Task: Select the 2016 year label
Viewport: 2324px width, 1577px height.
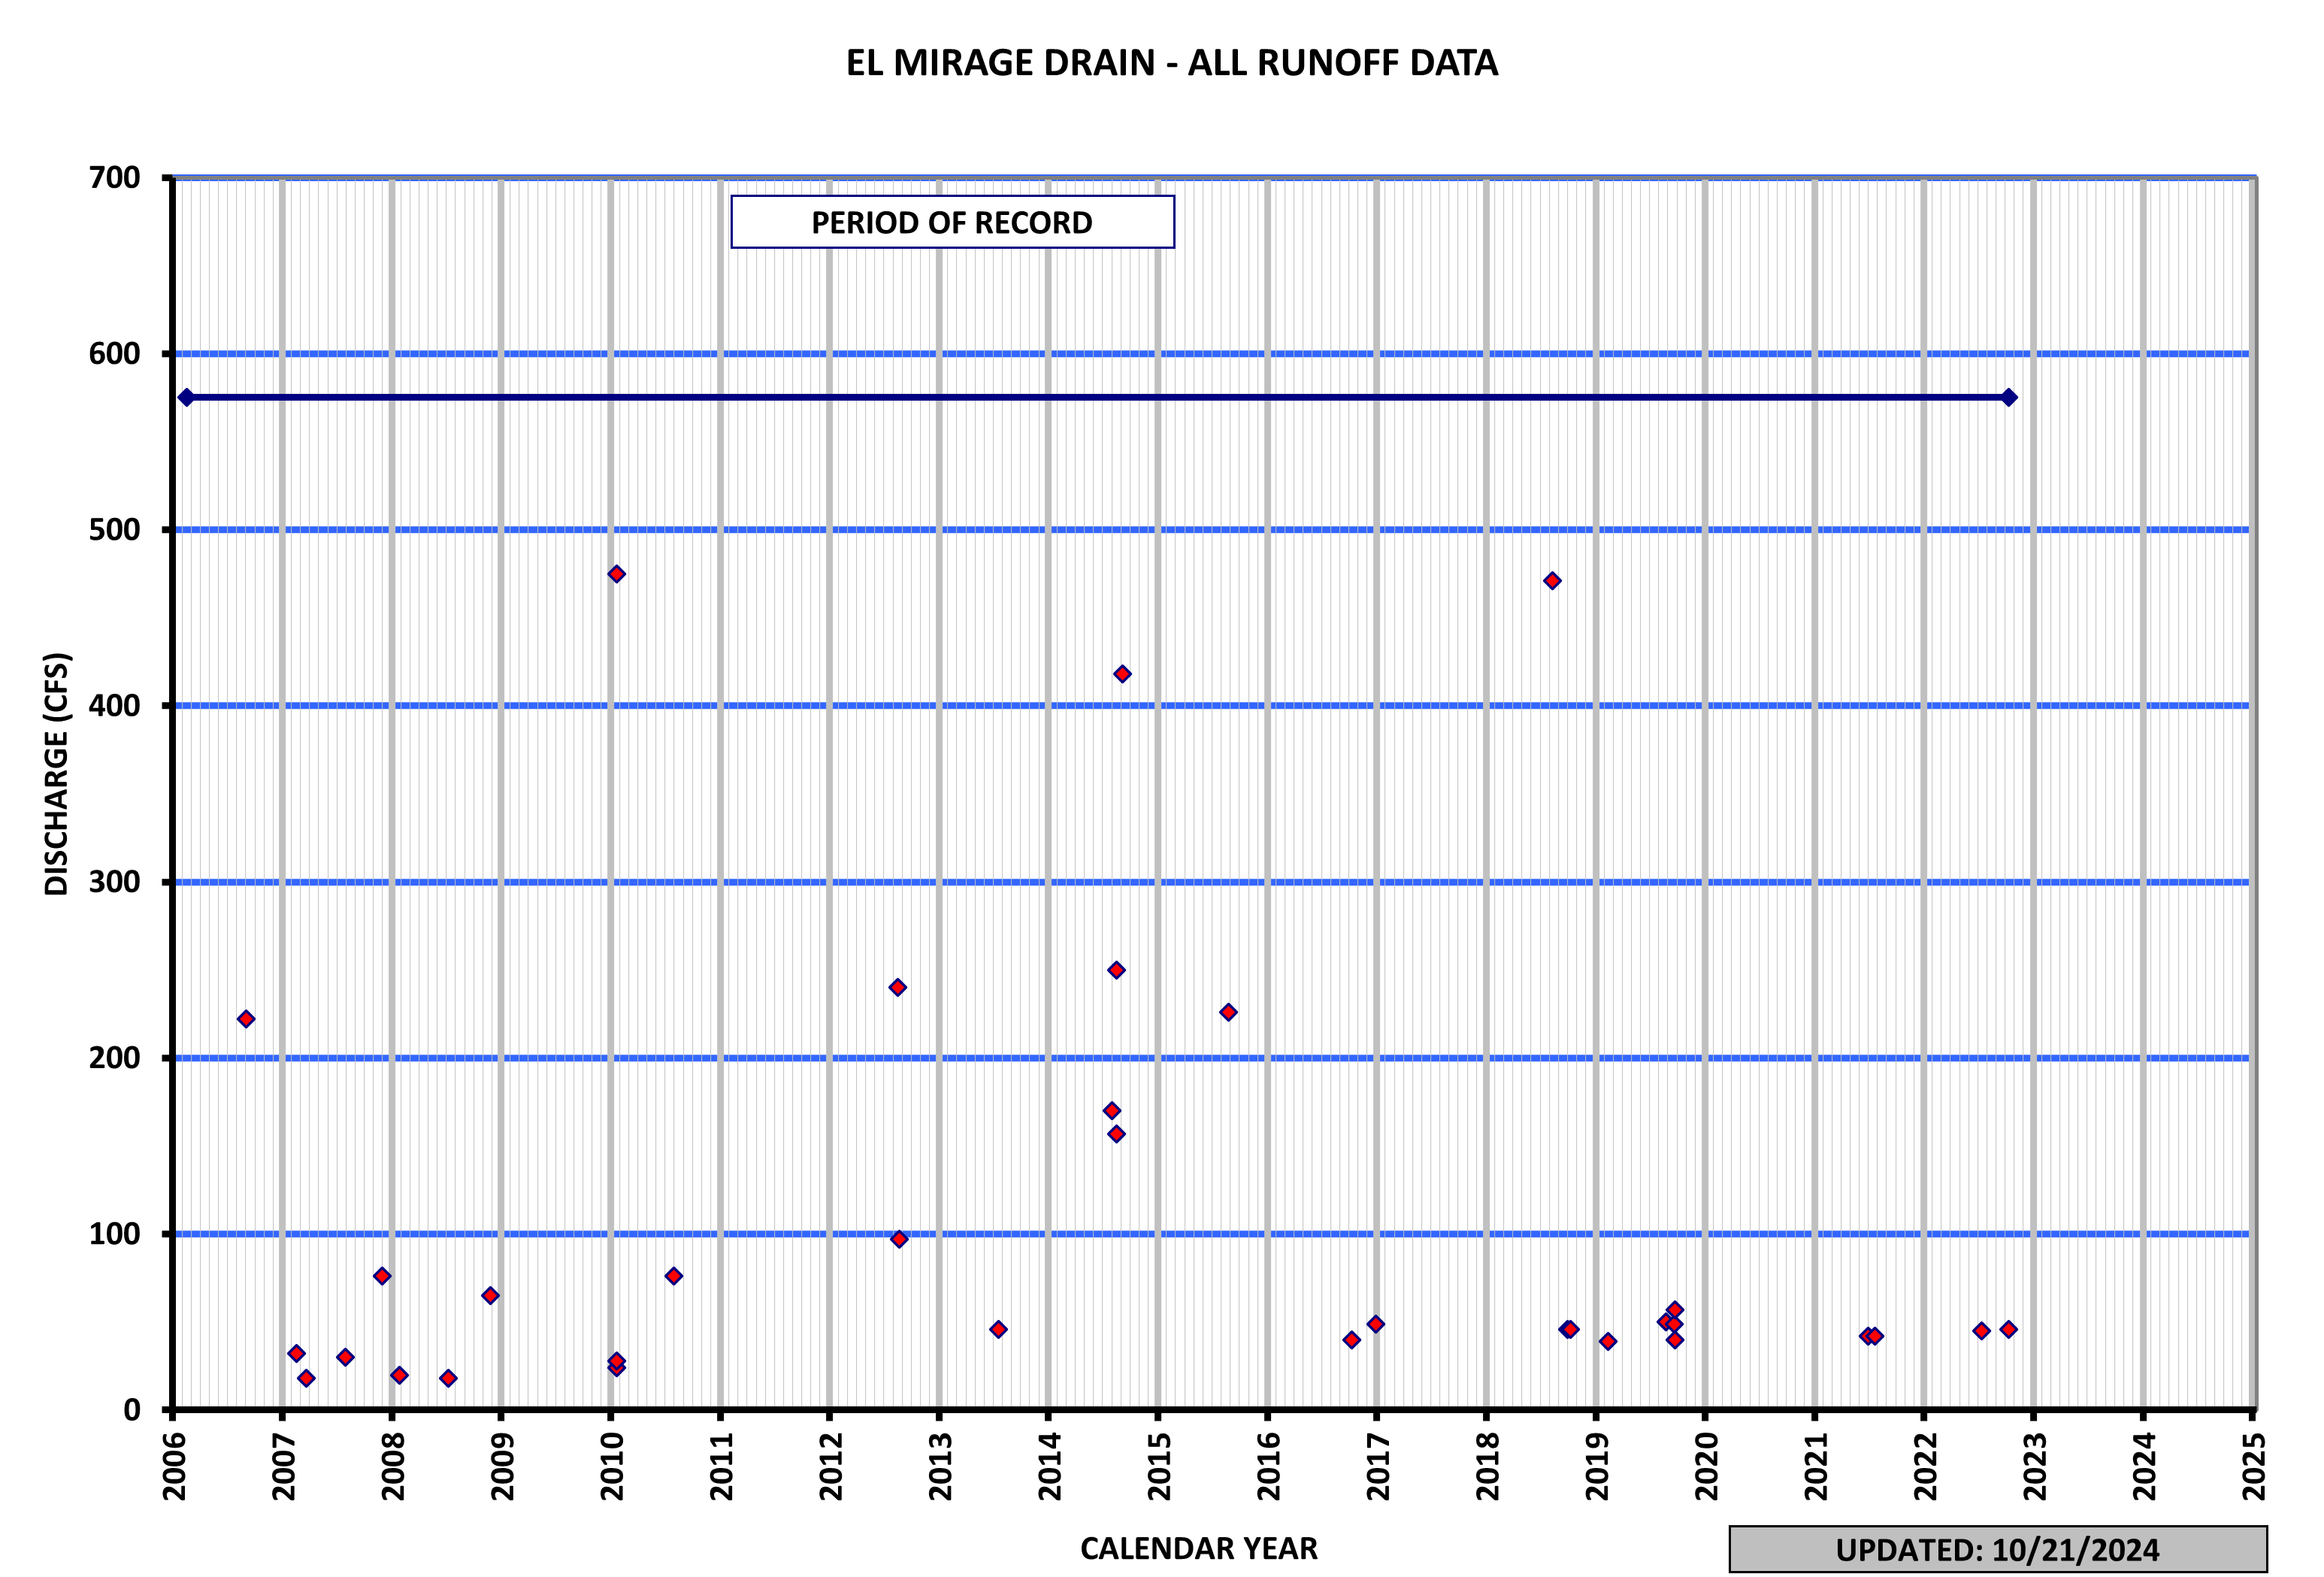Action: point(1269,1466)
